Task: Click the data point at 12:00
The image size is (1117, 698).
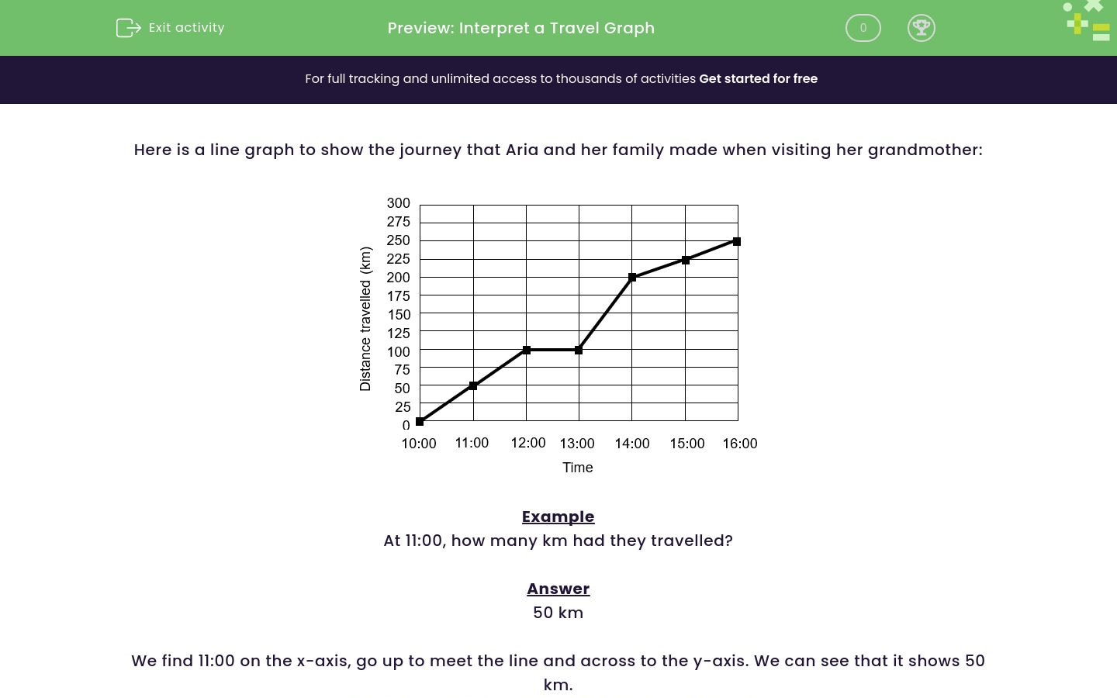Action: pyautogui.click(x=527, y=350)
